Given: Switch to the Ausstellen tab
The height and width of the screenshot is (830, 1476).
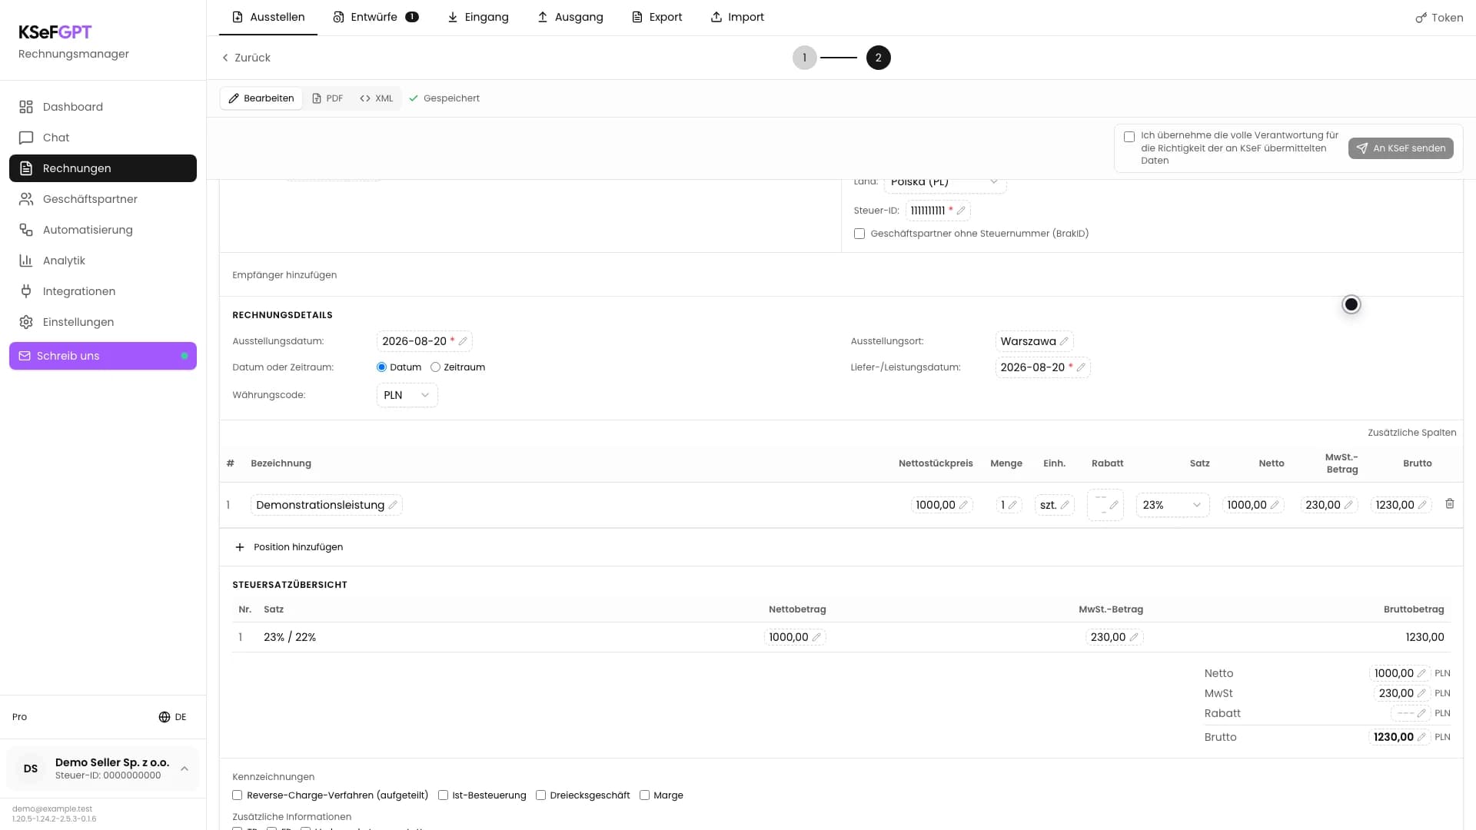Looking at the screenshot, I should coord(268,17).
